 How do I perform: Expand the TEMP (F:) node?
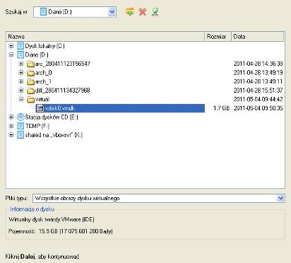tap(11, 126)
